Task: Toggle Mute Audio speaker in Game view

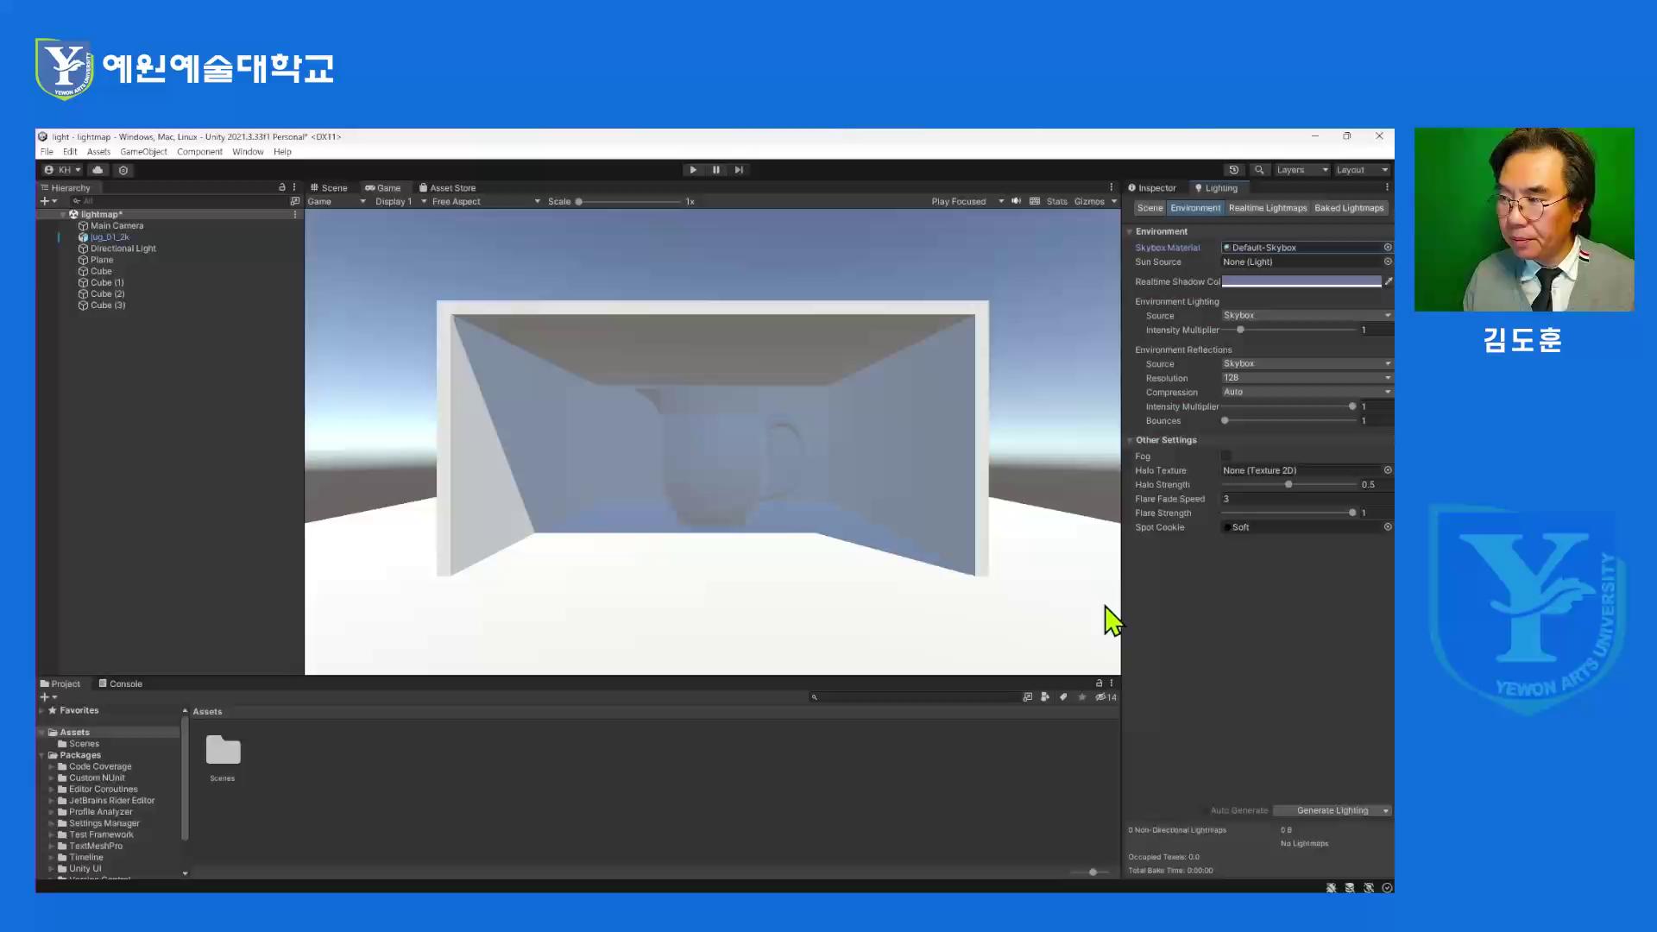Action: tap(1016, 201)
